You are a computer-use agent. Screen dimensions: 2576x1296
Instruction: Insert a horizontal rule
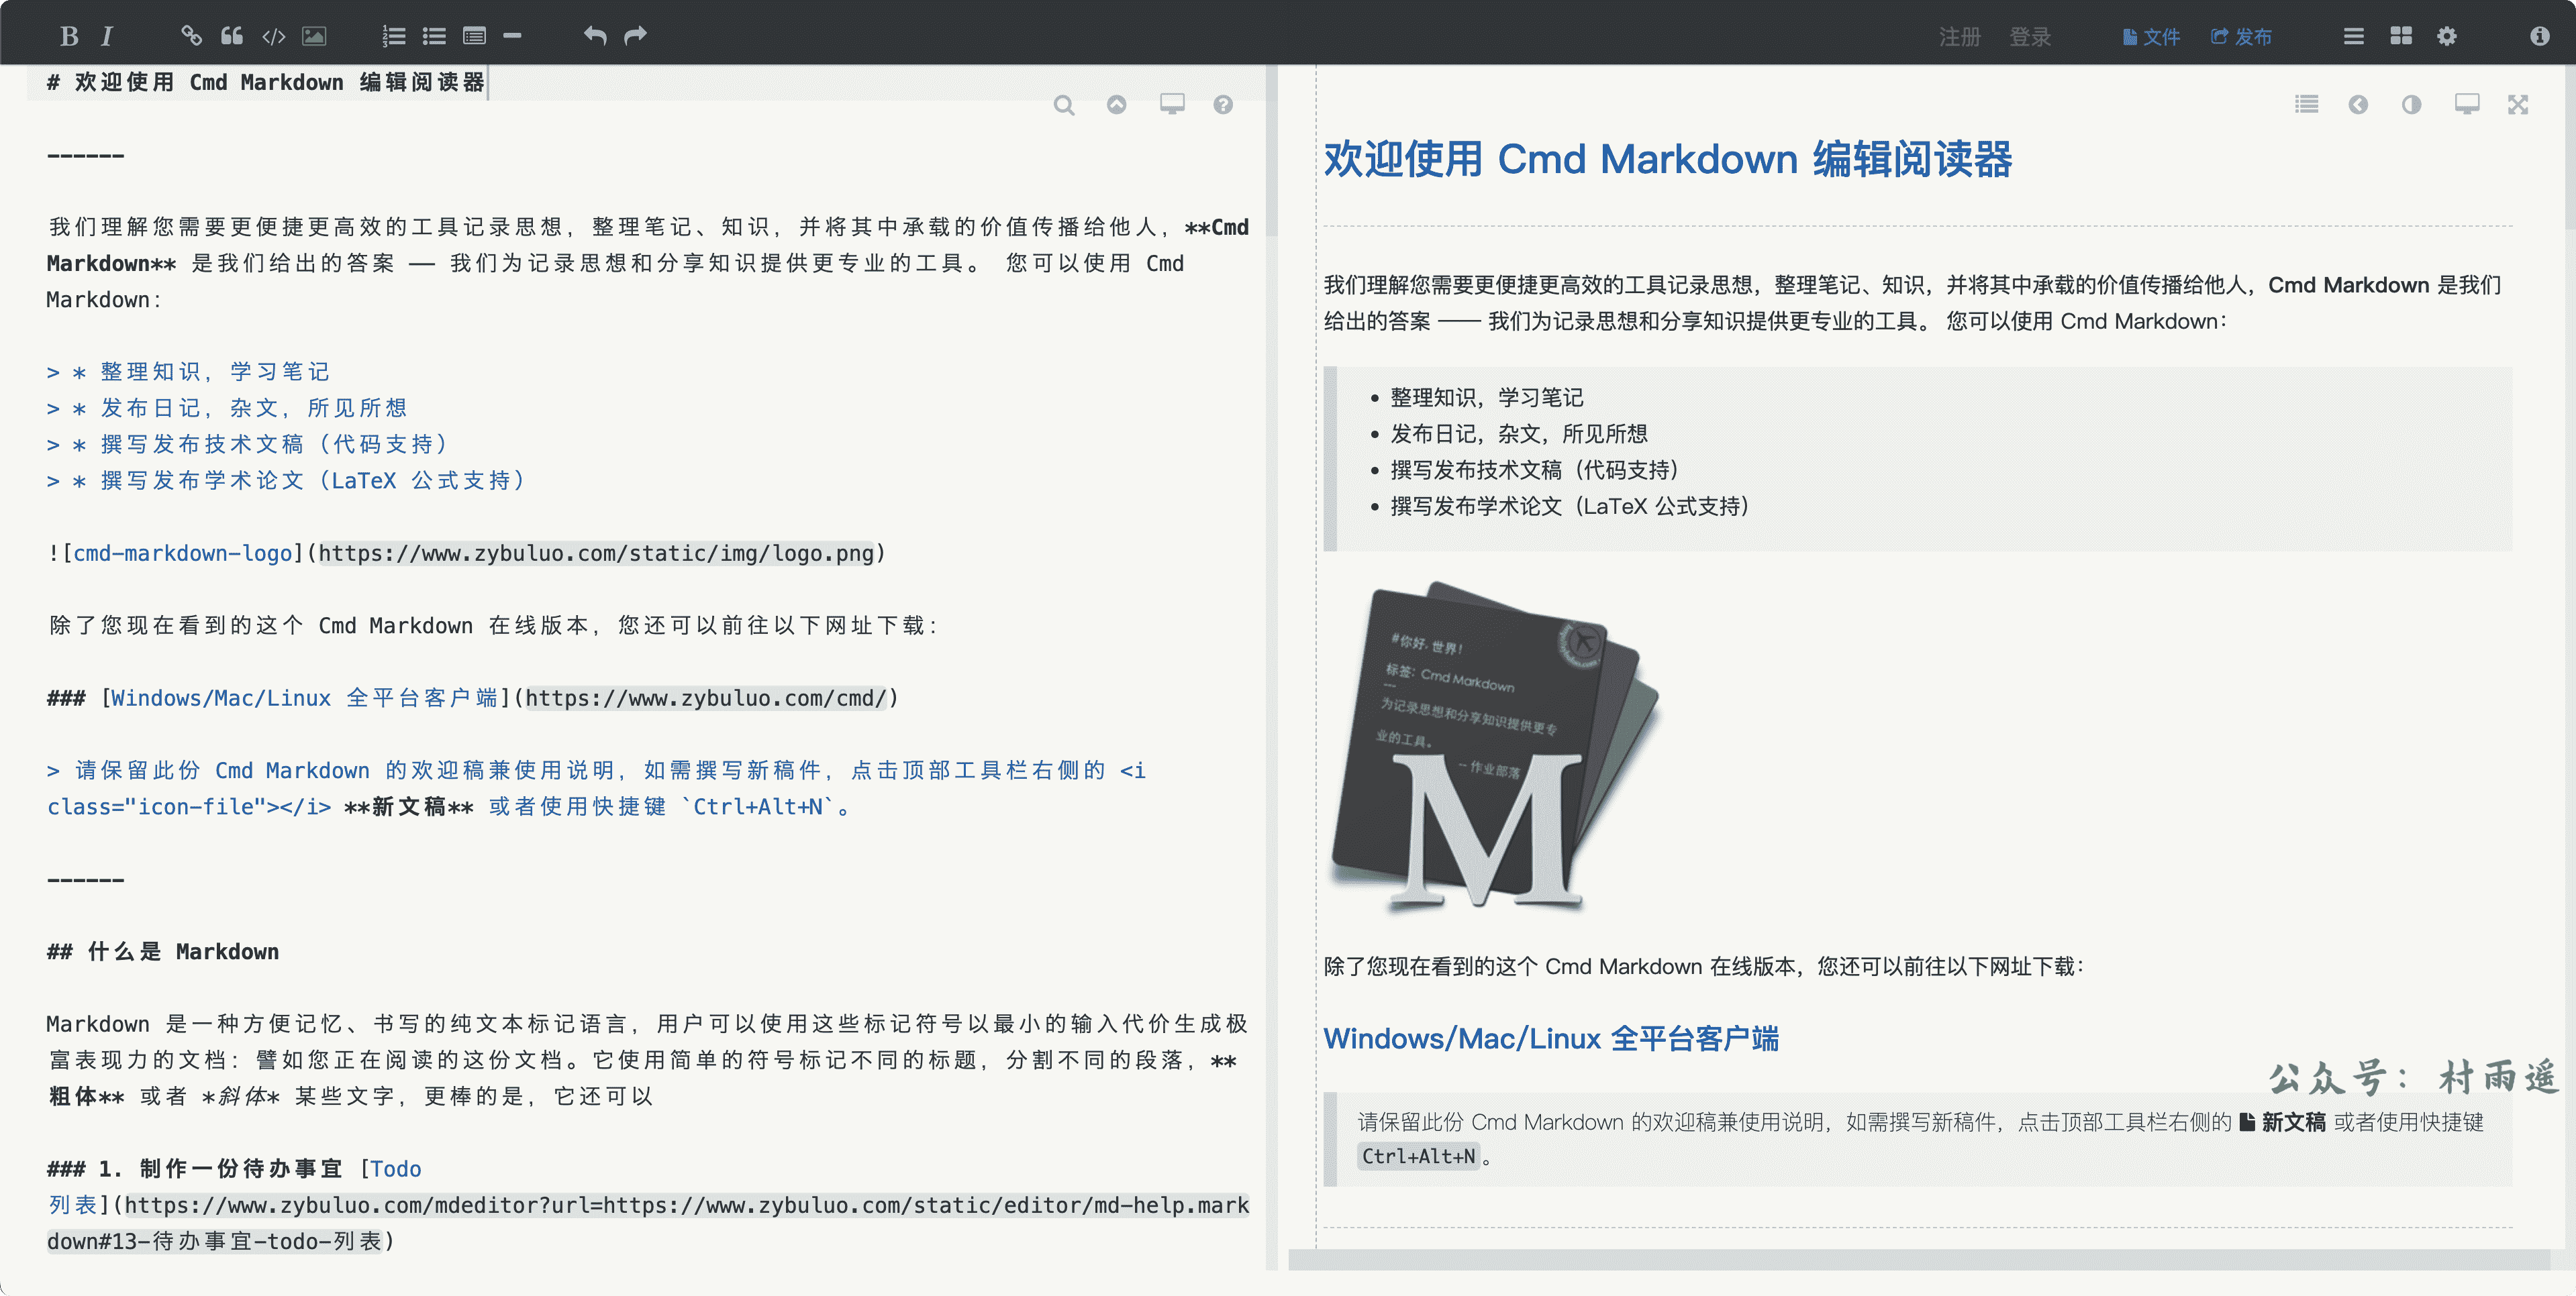coord(512,37)
